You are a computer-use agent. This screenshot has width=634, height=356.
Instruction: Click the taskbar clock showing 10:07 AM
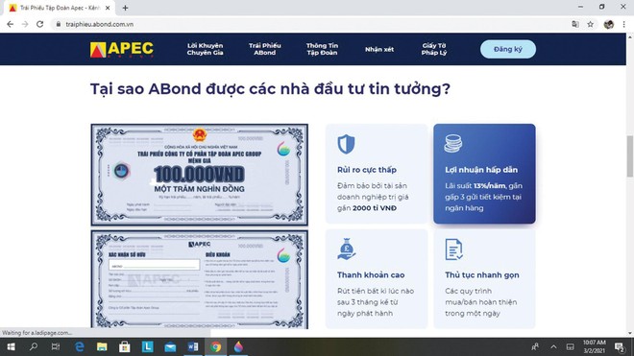click(594, 346)
